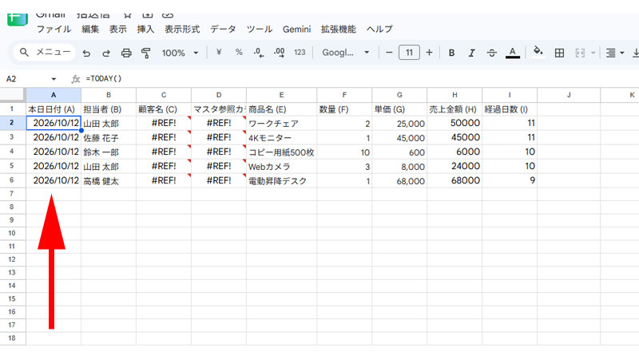The height and width of the screenshot is (359, 639).
Task: Check the cloud save status icon
Action: pos(168,16)
